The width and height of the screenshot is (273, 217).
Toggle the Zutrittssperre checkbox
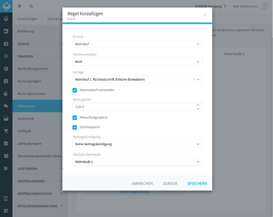tap(75, 128)
